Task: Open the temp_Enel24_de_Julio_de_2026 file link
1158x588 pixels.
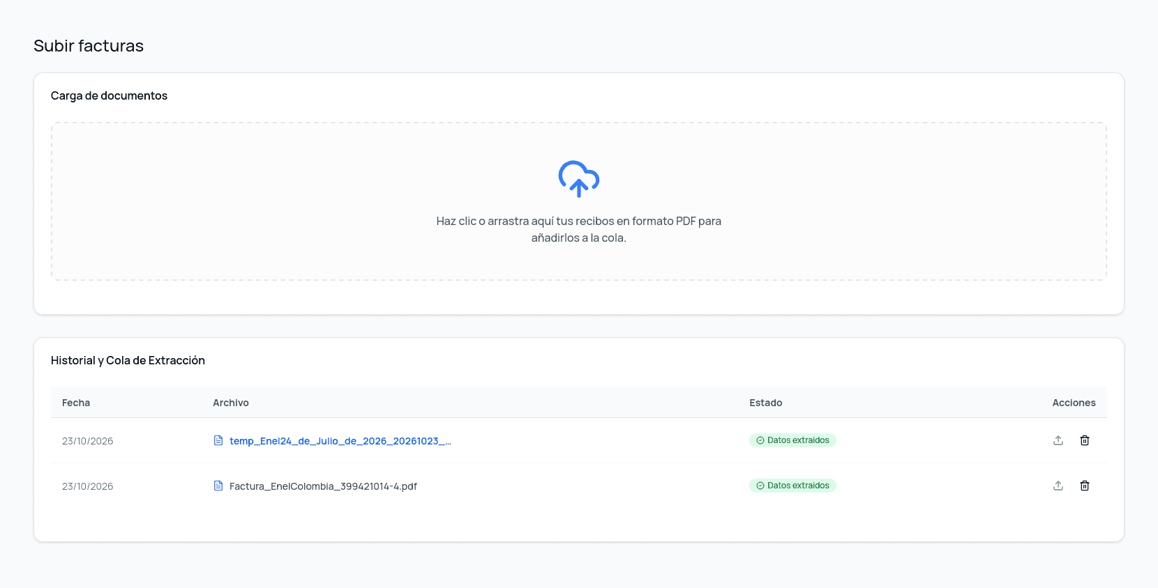Action: tap(340, 441)
